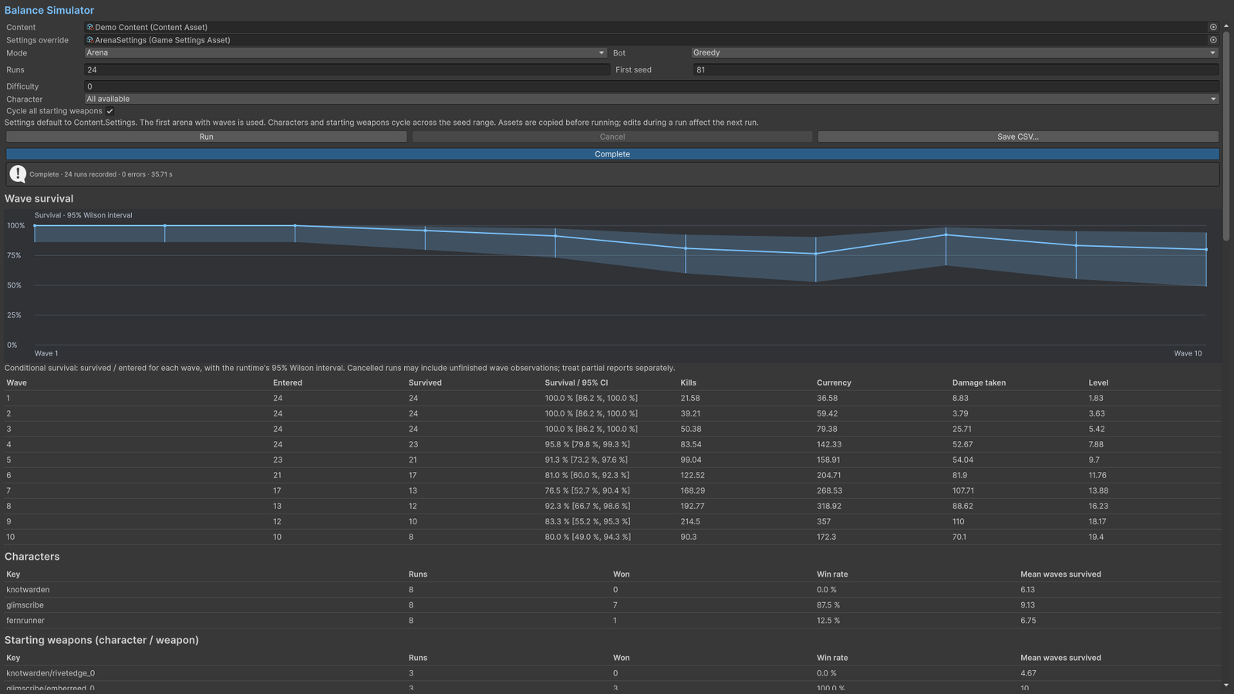Click the Runs input field
Viewport: 1234px width, 694px height.
click(x=347, y=69)
